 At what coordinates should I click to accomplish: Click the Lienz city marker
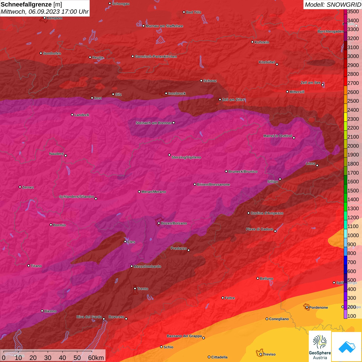317,165
